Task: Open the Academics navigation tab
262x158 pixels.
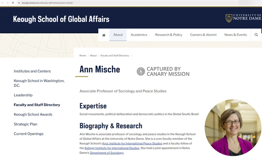Action: (x=139, y=35)
